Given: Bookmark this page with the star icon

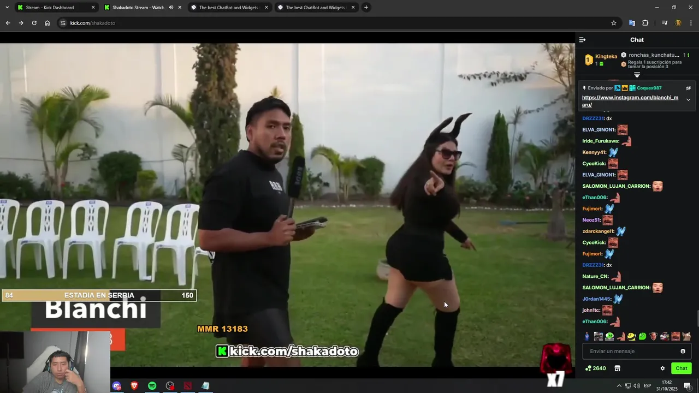Looking at the screenshot, I should click(x=614, y=23).
